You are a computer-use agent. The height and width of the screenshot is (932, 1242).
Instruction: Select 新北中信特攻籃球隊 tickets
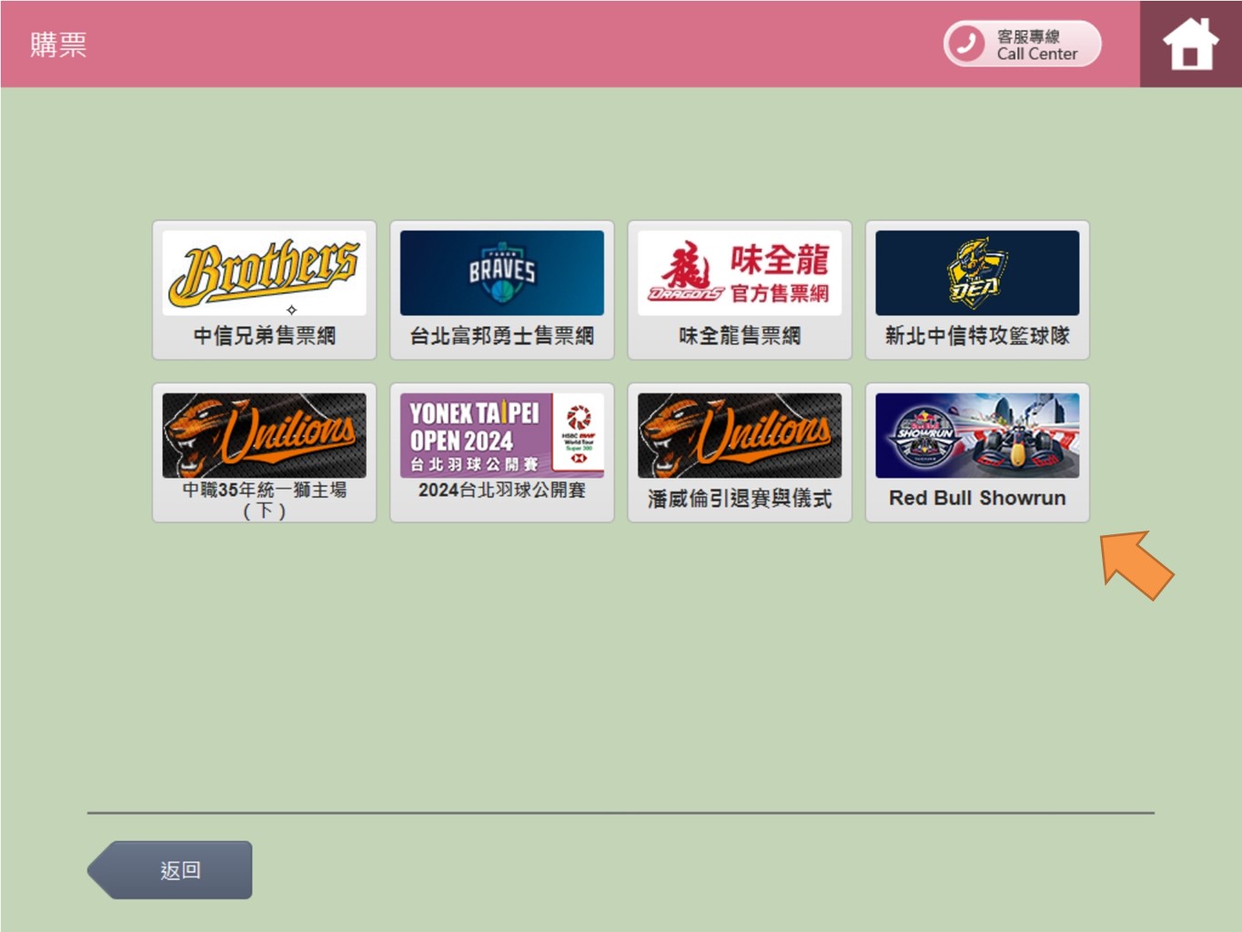coord(976,336)
